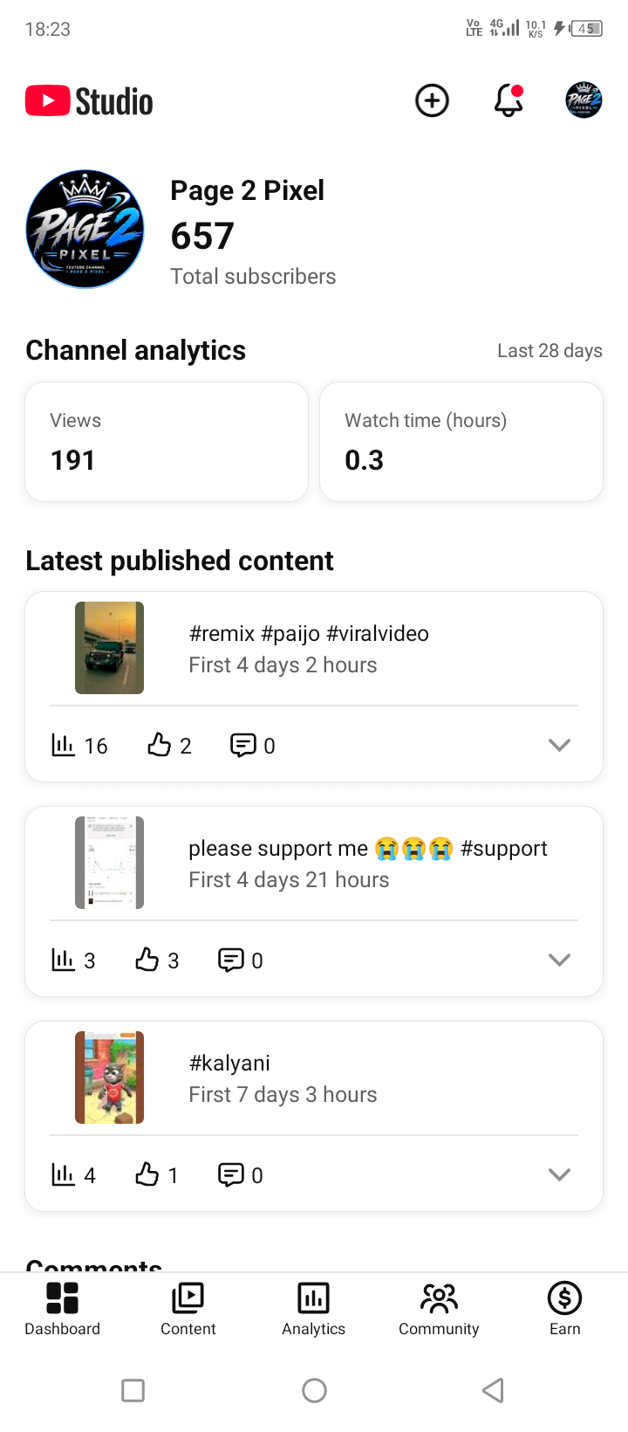Tap likes icon on #kalyani video
Screen dimensions: 628x1432
tap(147, 1174)
